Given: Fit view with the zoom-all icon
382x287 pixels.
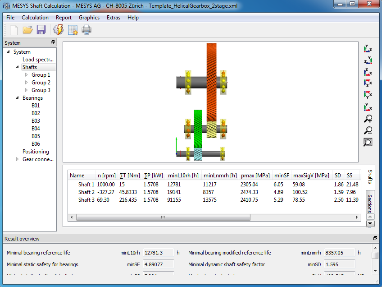Looking at the screenshot, I should (368, 142).
